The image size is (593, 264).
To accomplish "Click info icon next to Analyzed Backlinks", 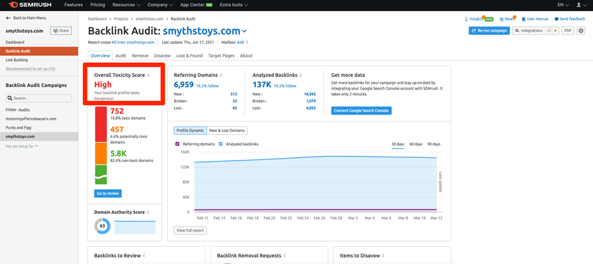I will pos(301,75).
